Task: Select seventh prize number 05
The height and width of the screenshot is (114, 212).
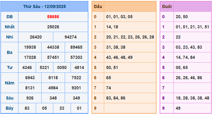Action: (44, 108)
